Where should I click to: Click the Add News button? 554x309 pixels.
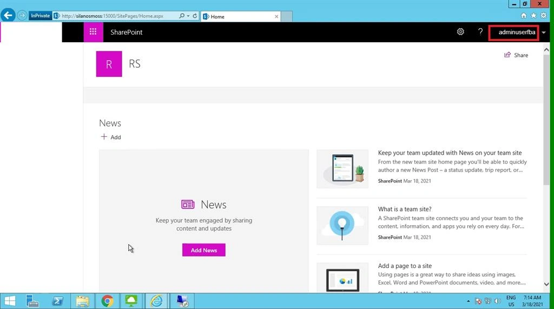[204, 250]
